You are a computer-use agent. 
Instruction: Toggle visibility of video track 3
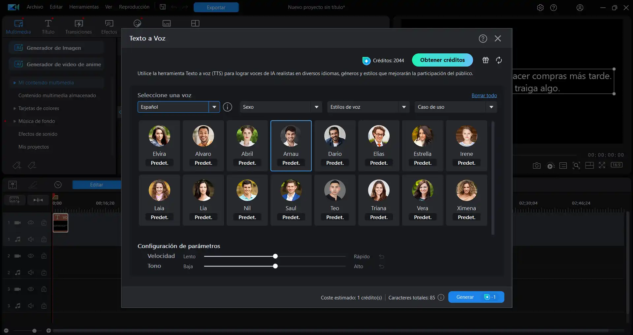click(x=31, y=289)
